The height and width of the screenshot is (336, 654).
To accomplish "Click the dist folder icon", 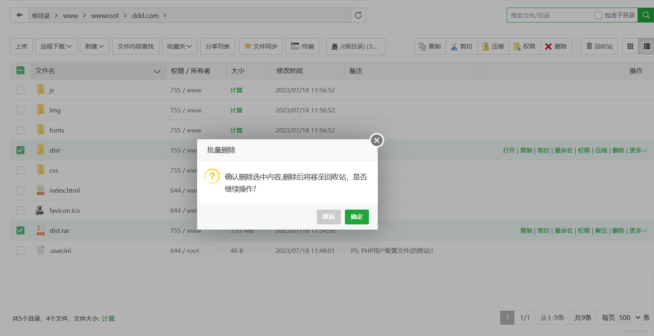I will coord(41,150).
